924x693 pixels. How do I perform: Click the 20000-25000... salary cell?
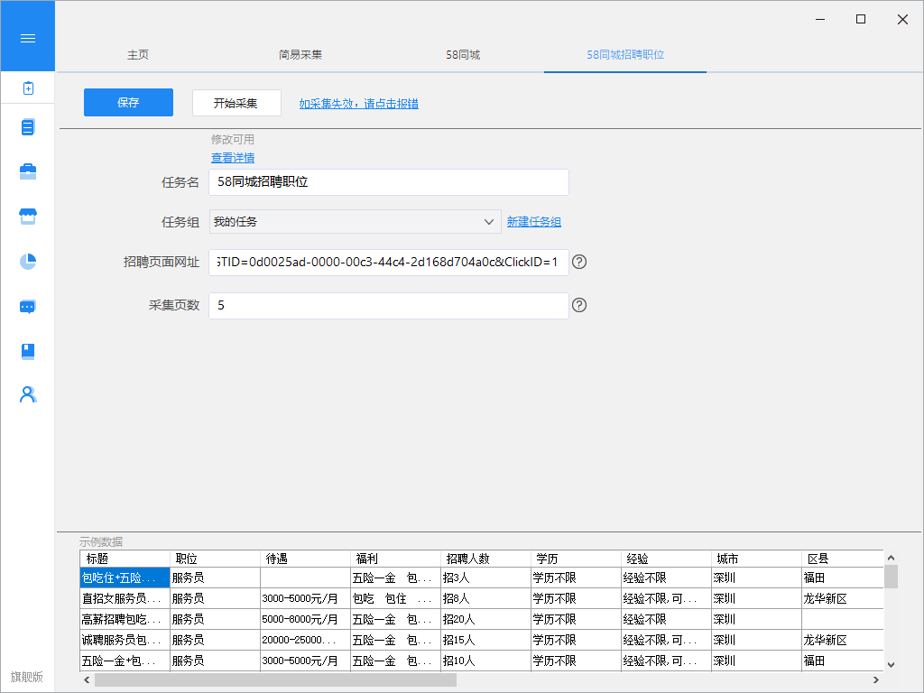click(305, 640)
